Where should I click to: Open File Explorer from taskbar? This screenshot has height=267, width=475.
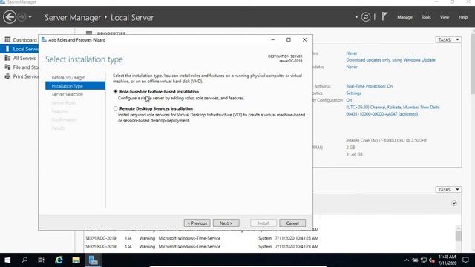[76, 260]
